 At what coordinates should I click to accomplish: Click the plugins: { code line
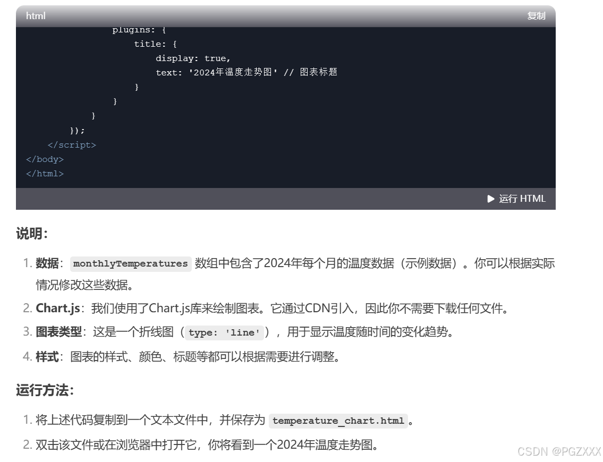139,30
